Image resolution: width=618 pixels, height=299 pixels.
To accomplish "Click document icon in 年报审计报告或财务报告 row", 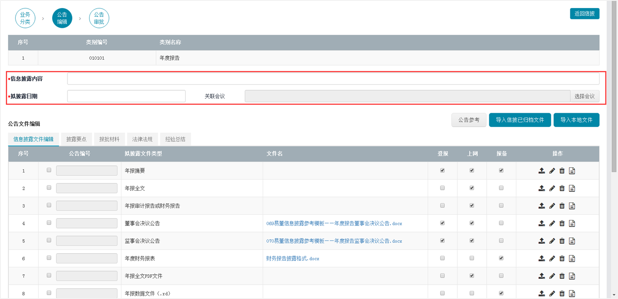I will pos(572,206).
